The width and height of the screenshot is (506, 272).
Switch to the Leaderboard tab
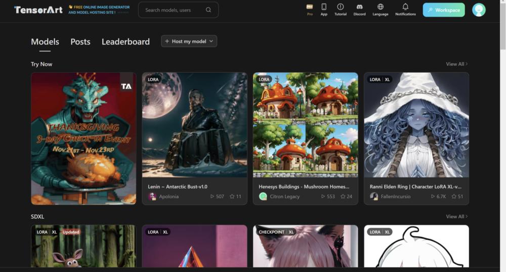pyautogui.click(x=125, y=41)
